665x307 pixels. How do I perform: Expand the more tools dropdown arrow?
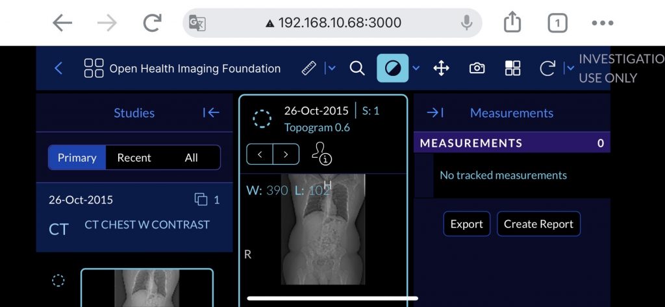(570, 68)
